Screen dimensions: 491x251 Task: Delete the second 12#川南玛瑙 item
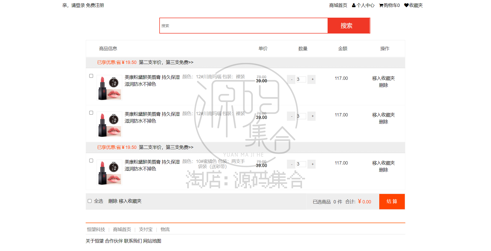(x=383, y=122)
